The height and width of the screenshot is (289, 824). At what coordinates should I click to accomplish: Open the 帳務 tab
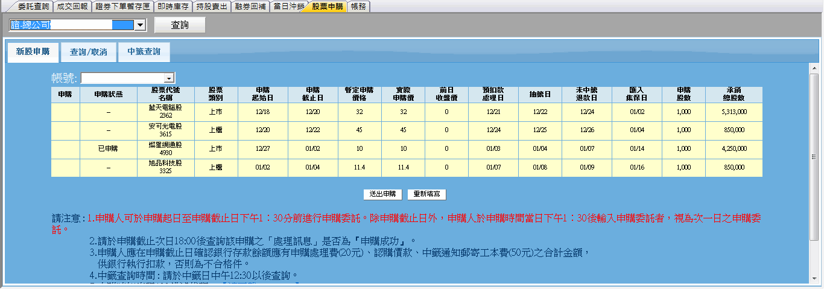[358, 7]
